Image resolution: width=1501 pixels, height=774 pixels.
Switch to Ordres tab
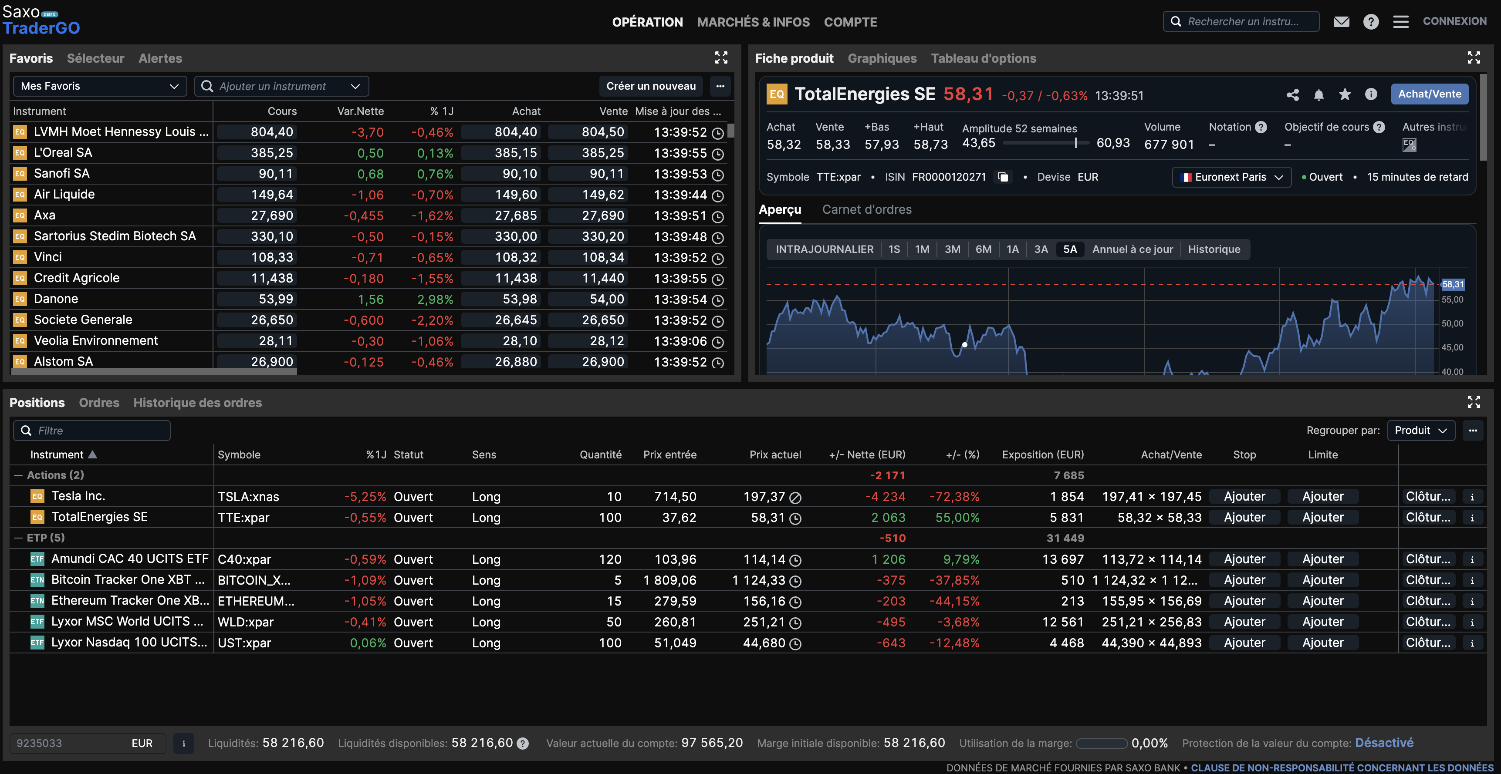(99, 402)
